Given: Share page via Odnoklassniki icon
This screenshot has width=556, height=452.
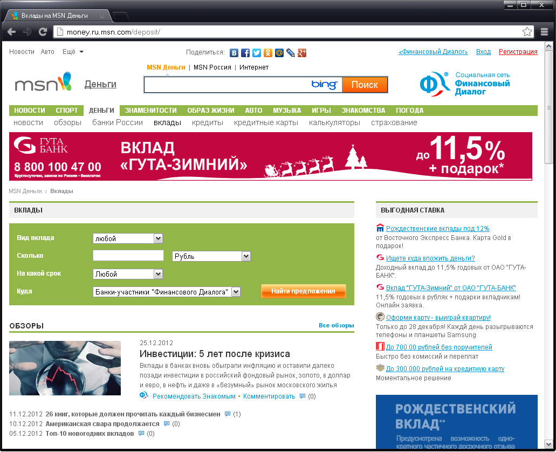Looking at the screenshot, I should [268, 53].
